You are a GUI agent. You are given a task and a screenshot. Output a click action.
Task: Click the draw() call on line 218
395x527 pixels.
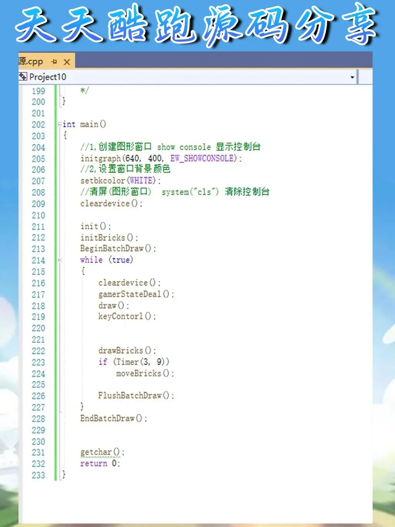tap(113, 305)
